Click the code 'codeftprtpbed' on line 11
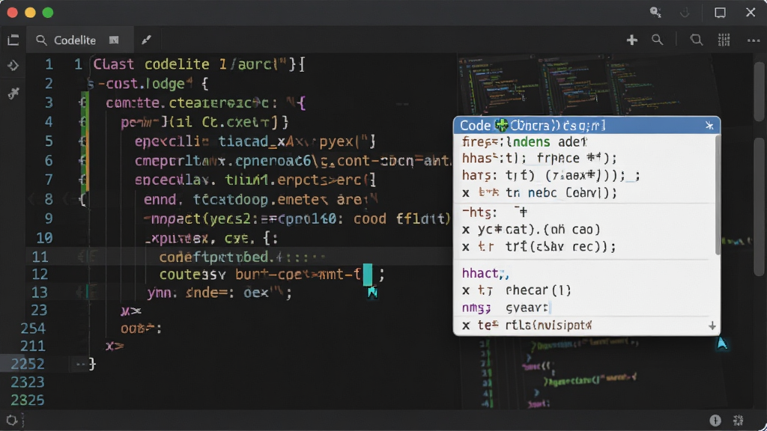The image size is (767, 431). (x=214, y=257)
